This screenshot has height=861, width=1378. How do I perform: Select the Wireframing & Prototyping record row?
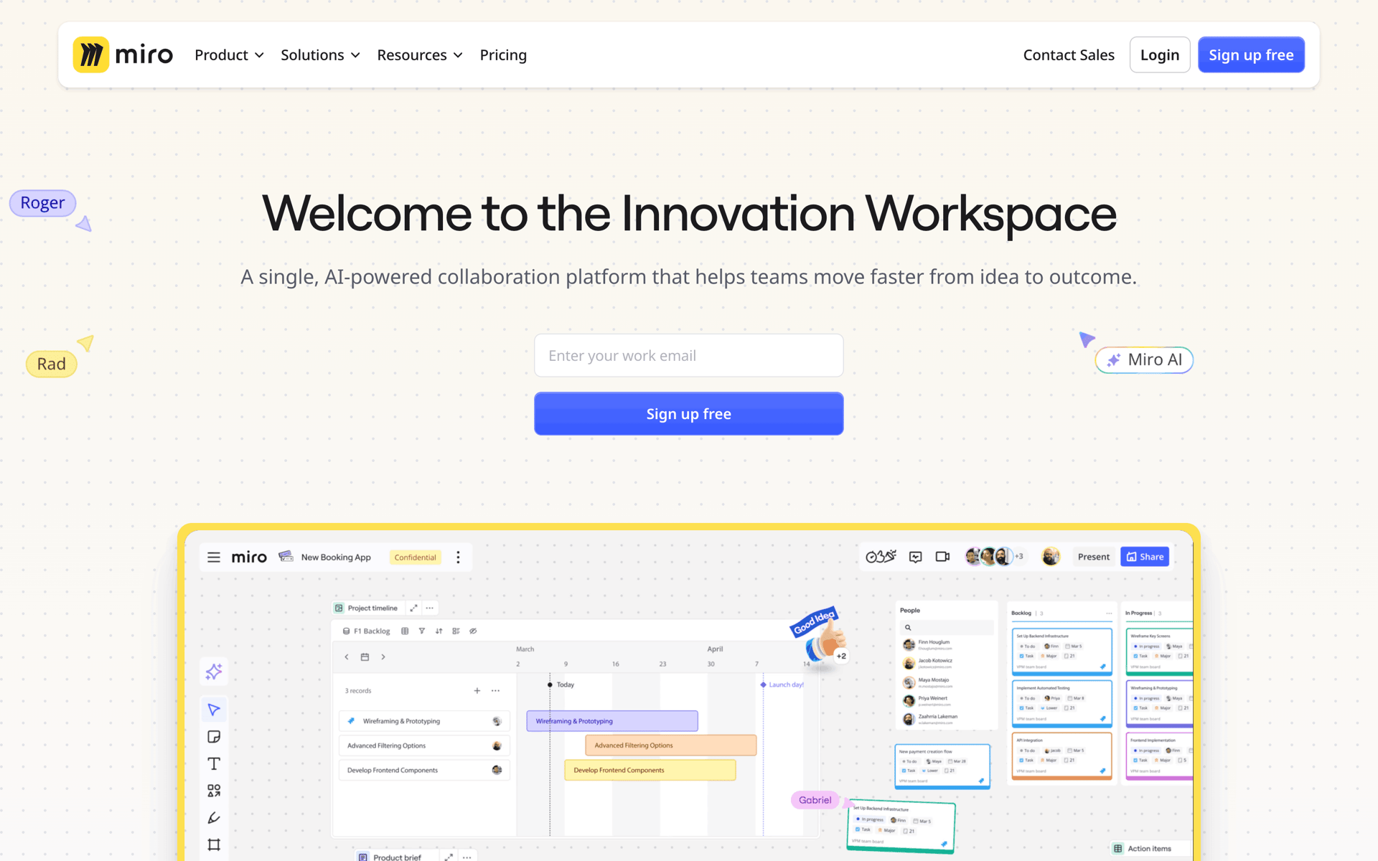(424, 721)
